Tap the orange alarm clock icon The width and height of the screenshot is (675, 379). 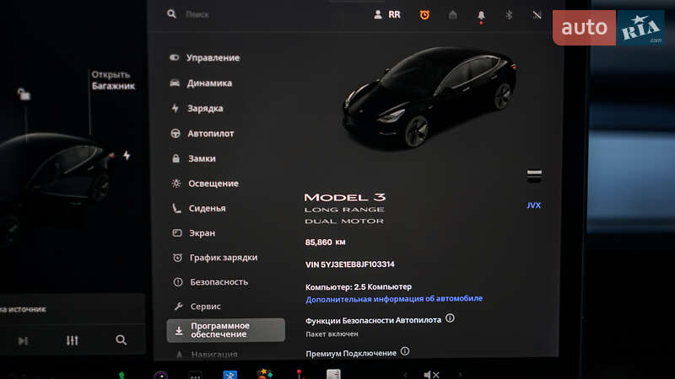tap(424, 14)
